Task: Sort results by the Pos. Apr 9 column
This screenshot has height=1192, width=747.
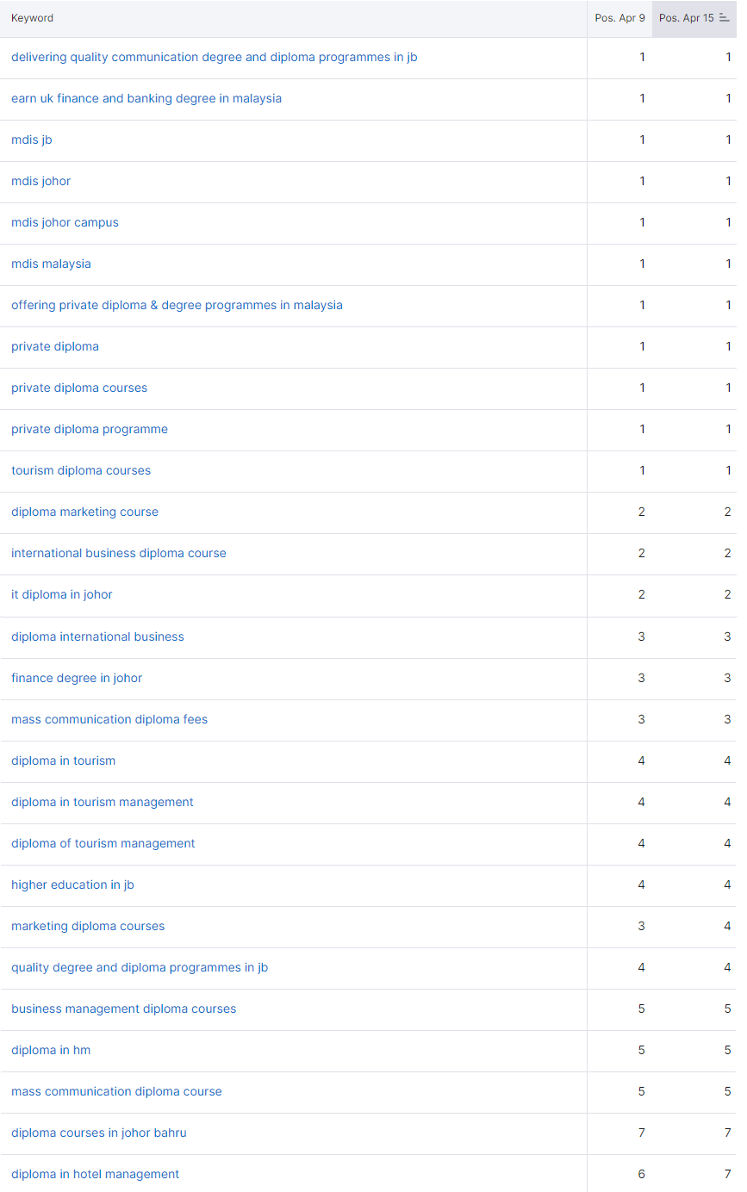Action: (x=619, y=17)
